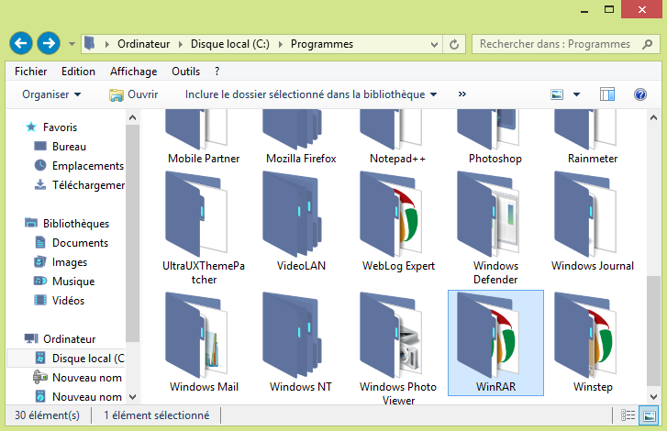Go forward with the Forward arrow button

tap(49, 43)
